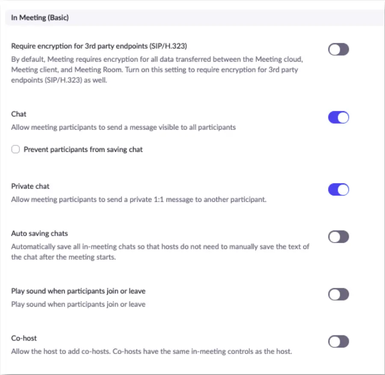Enable the Auto saving chats toggle
Viewport: 385px width, 375px height.
[x=338, y=236]
